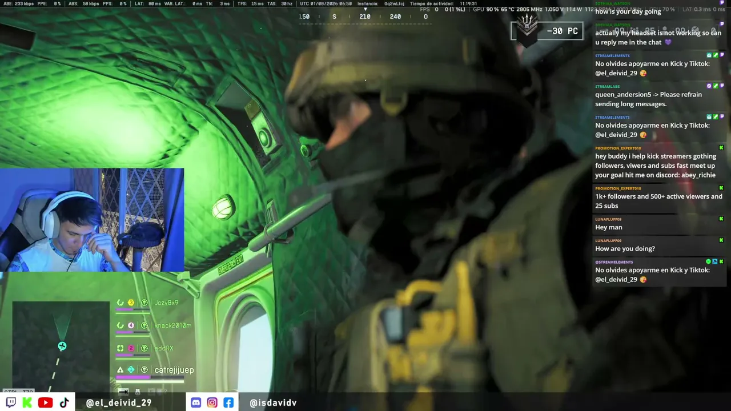
Task: Click the Kick badge on 'How are you doing?'
Action: (721, 240)
